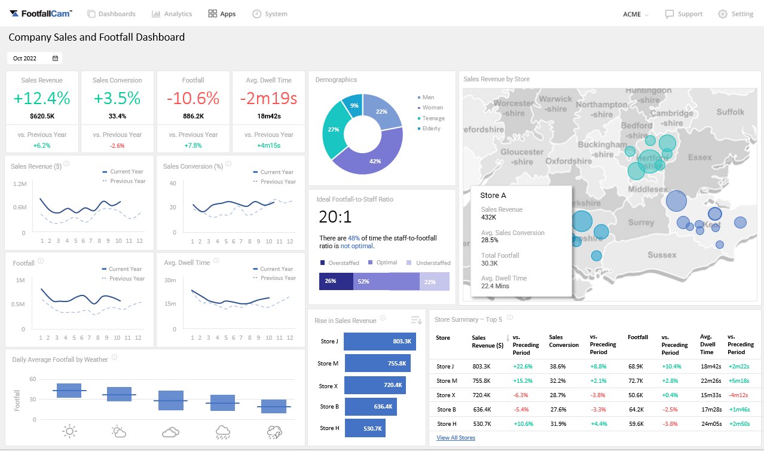Click Store B row in Store Summary table
The image size is (764, 451).
[x=595, y=409]
